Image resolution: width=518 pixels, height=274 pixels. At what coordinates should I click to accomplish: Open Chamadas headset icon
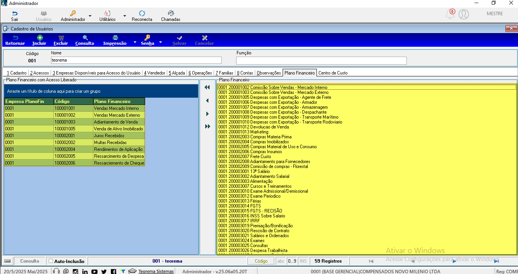pos(171,13)
